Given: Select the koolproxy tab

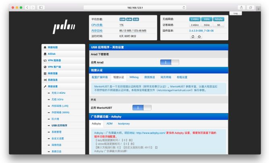Looking at the screenshot, I should pos(124,124).
